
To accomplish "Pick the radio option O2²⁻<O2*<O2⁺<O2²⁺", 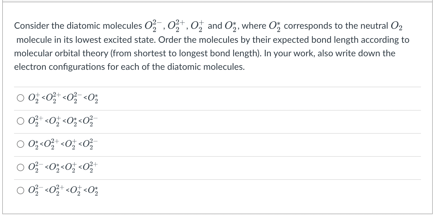I will click(x=20, y=168).
